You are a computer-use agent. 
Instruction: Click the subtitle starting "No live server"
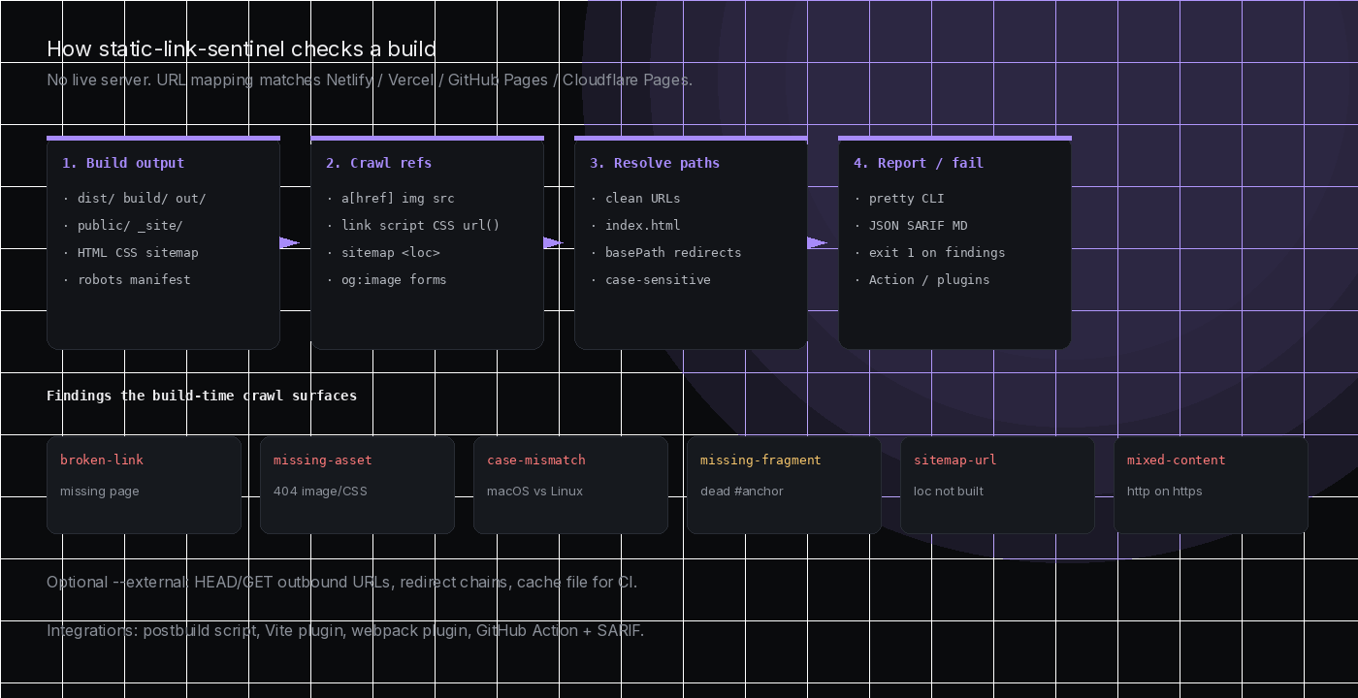tap(370, 79)
